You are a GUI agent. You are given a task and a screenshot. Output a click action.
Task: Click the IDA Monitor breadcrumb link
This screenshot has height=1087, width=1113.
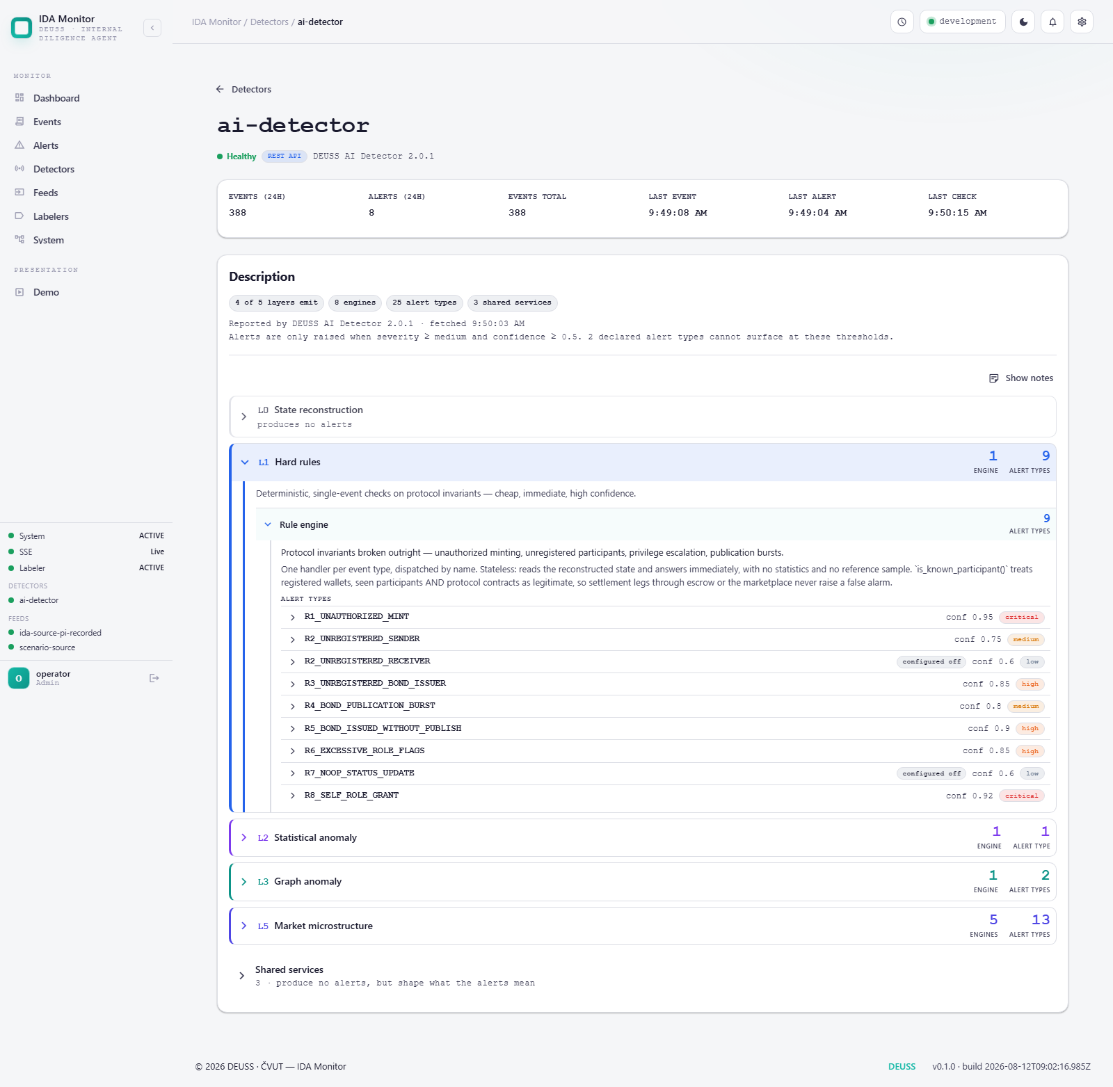216,22
